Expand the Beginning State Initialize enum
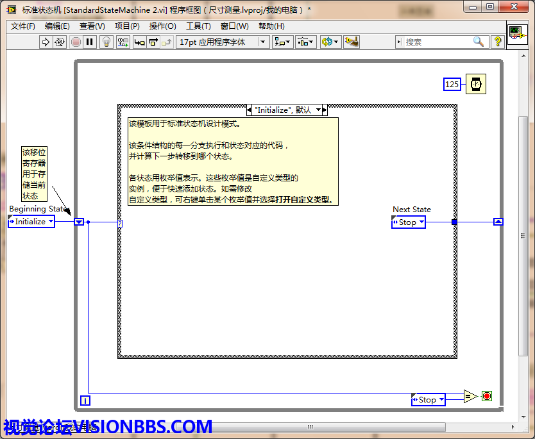Screen dimensions: 535x439 31,222
